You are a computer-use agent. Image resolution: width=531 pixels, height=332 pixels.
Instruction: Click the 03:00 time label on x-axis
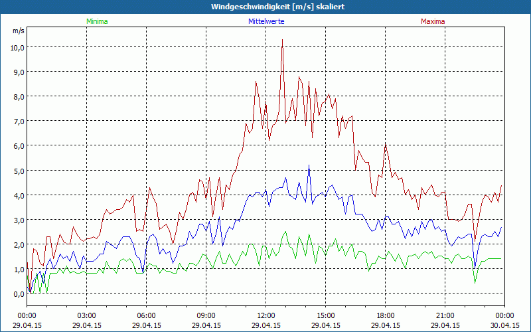click(x=87, y=315)
